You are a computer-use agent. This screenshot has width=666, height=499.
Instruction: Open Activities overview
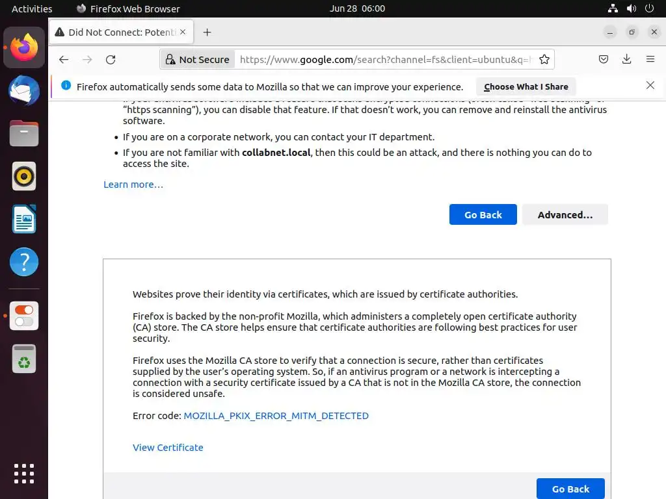coord(32,8)
